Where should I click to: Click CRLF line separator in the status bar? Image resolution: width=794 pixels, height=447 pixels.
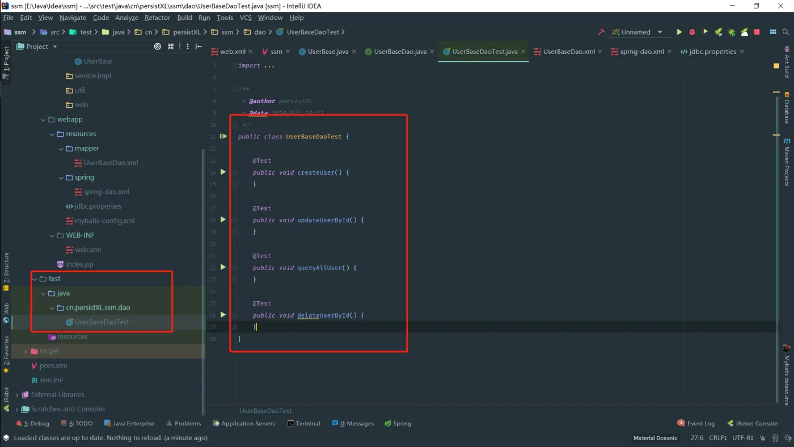[x=717, y=438]
